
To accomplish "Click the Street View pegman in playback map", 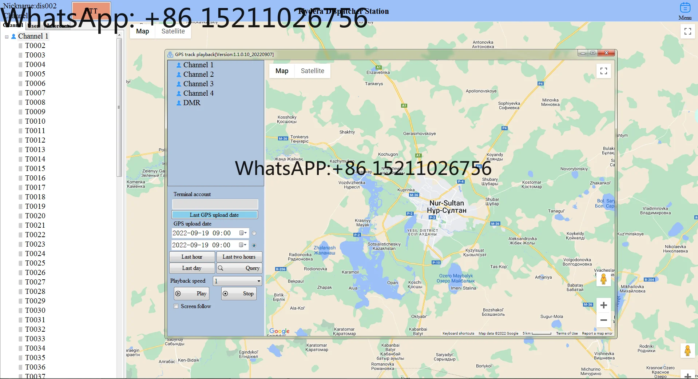I will [x=603, y=279].
